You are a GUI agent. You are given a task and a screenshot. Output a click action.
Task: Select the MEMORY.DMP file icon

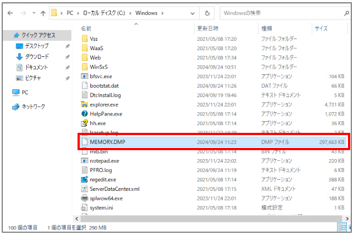click(84, 142)
